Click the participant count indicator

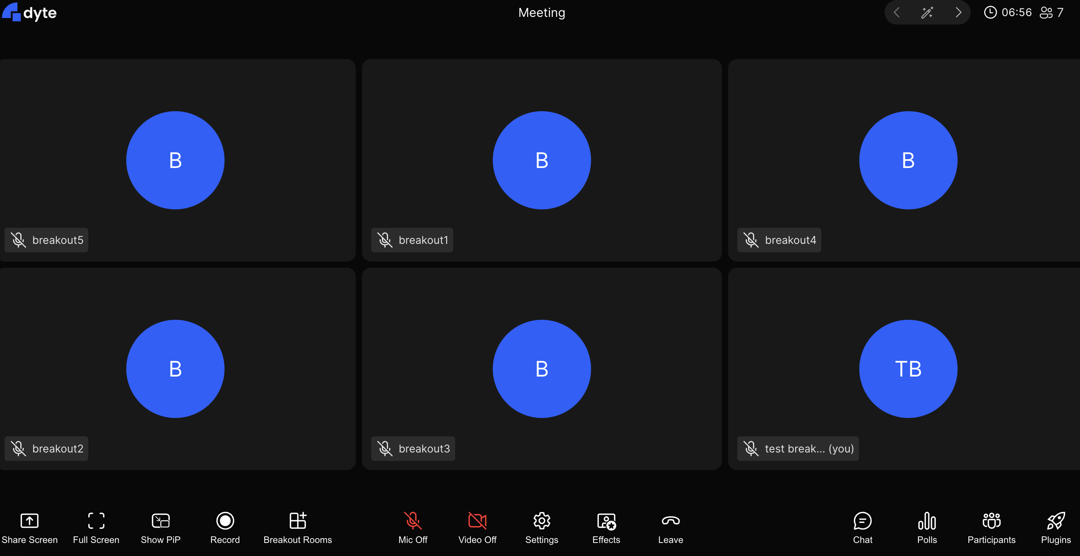1051,13
